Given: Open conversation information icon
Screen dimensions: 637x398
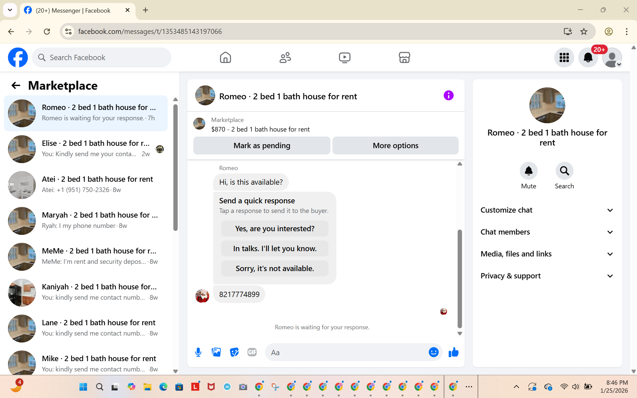Looking at the screenshot, I should click(448, 96).
